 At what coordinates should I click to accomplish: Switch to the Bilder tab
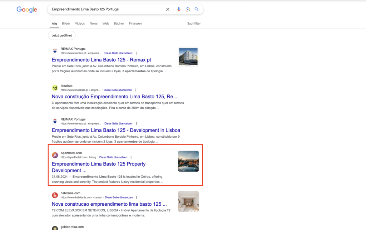click(x=66, y=24)
